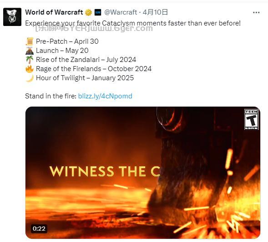Image resolution: width=268 pixels, height=242 pixels.
Task: Play the Cataclysm trailer video
Action: tap(143, 173)
